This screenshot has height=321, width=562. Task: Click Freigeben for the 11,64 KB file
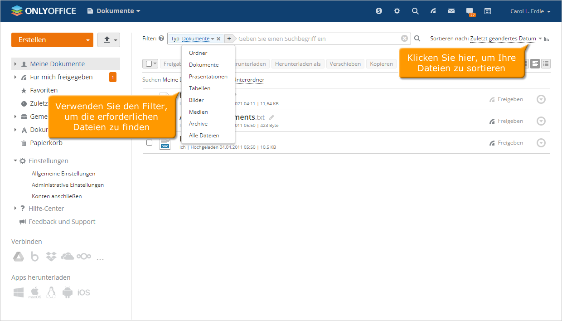506,99
